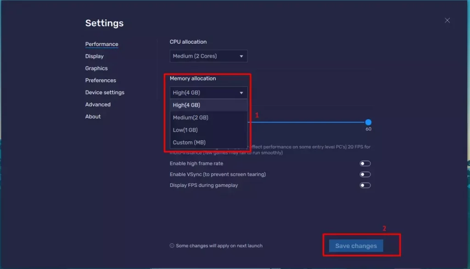The height and width of the screenshot is (269, 470).
Task: Collapse the Memory allocation dropdown arrow
Action: (241, 93)
